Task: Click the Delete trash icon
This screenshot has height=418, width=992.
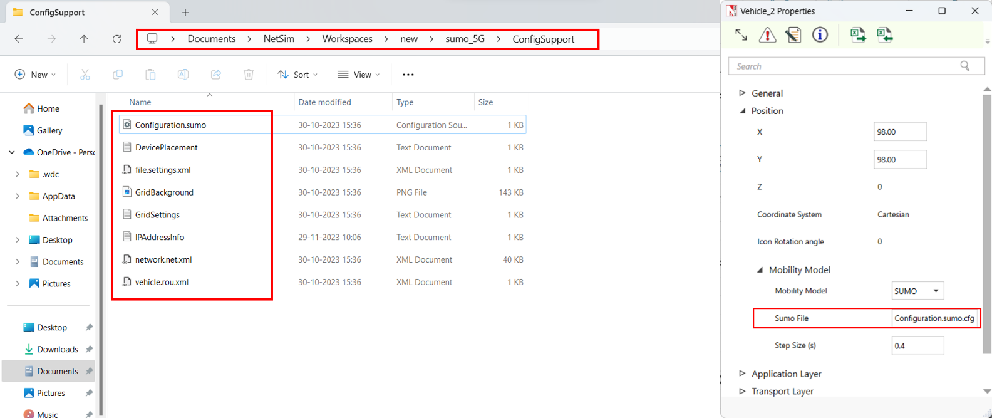Action: pos(249,75)
